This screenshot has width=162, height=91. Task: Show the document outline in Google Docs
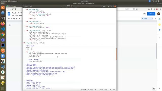tap(10, 25)
